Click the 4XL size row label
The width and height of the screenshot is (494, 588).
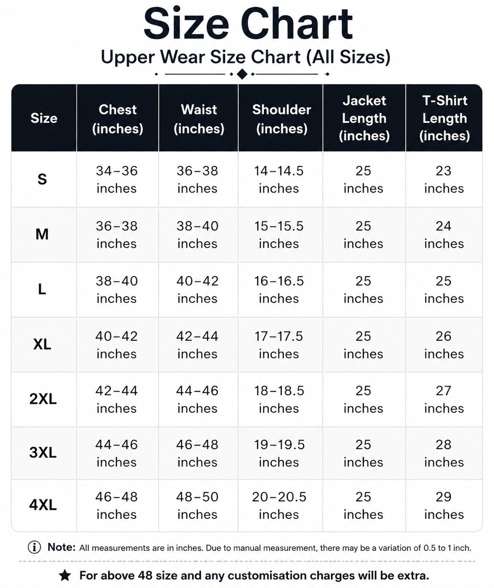[43, 505]
